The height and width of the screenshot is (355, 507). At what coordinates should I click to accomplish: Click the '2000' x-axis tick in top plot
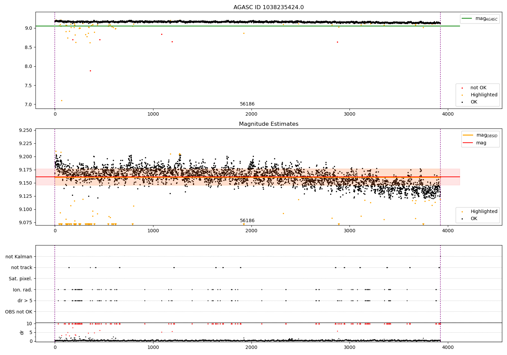pyautogui.click(x=251, y=114)
